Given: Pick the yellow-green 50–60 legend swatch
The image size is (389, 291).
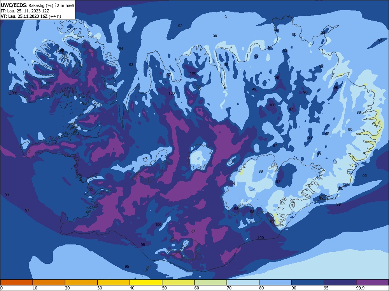Looking at the screenshot, I should [178, 282].
